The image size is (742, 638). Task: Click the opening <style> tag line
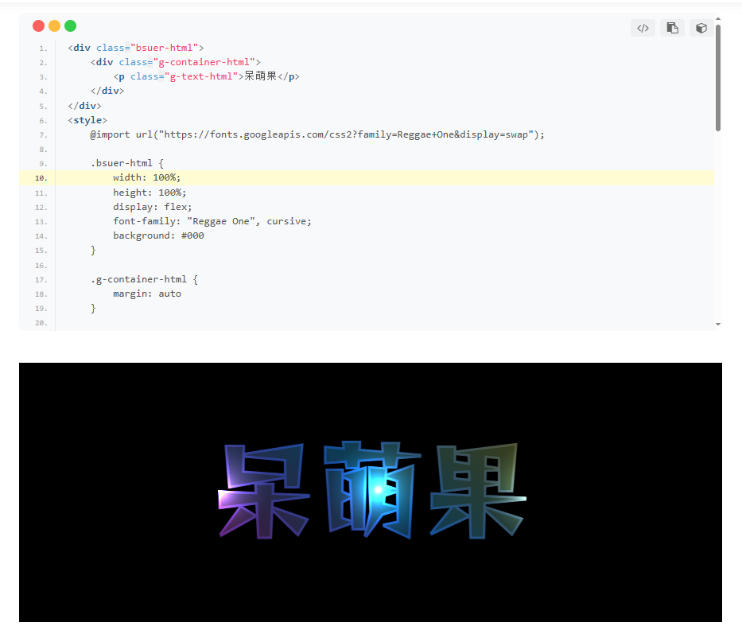pos(87,120)
